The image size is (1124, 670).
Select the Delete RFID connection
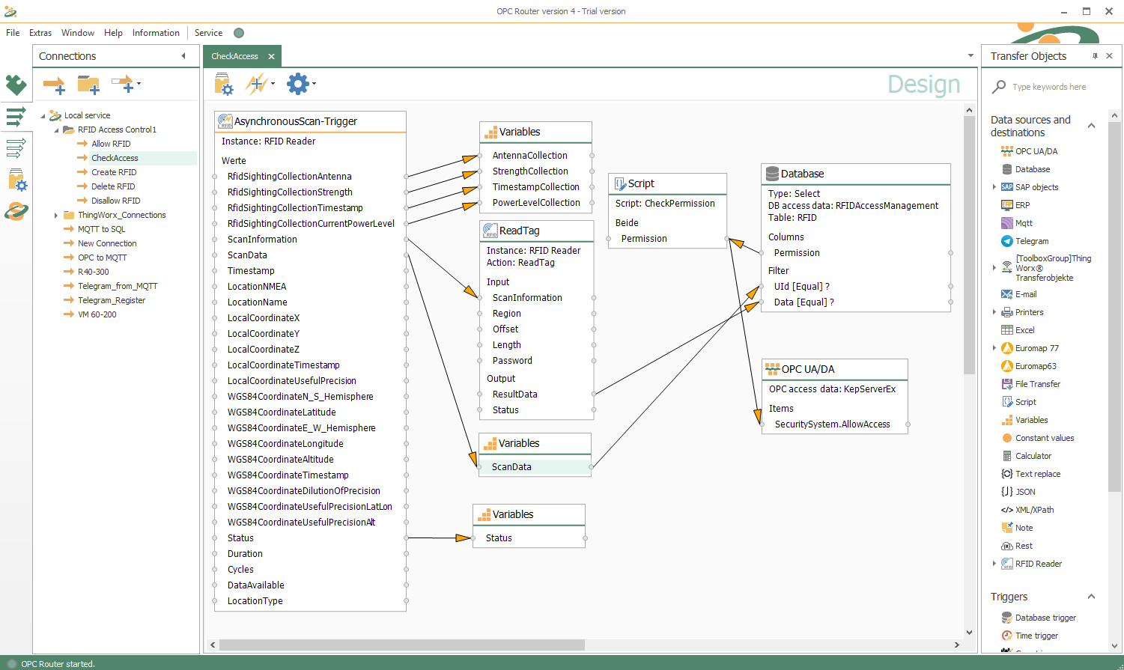pyautogui.click(x=113, y=186)
